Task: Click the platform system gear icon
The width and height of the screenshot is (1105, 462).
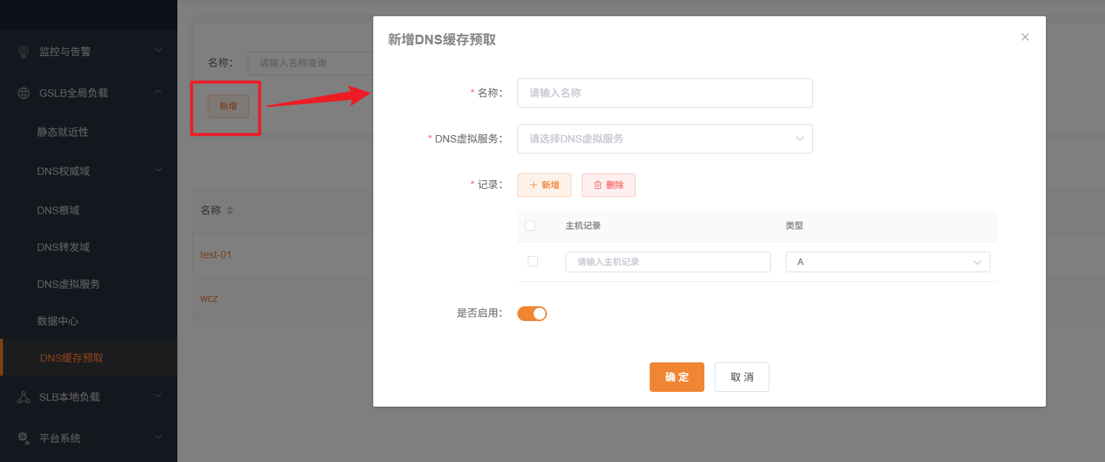Action: point(24,438)
